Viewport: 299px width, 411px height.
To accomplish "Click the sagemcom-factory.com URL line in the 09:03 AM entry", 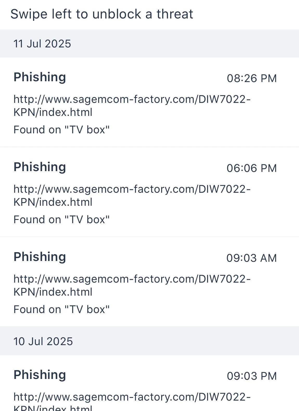I will click(x=132, y=279).
